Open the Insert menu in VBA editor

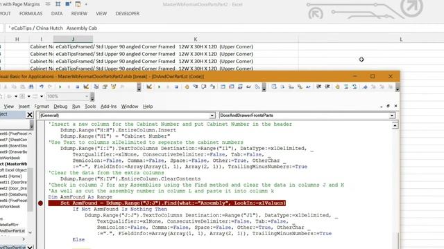(24, 107)
